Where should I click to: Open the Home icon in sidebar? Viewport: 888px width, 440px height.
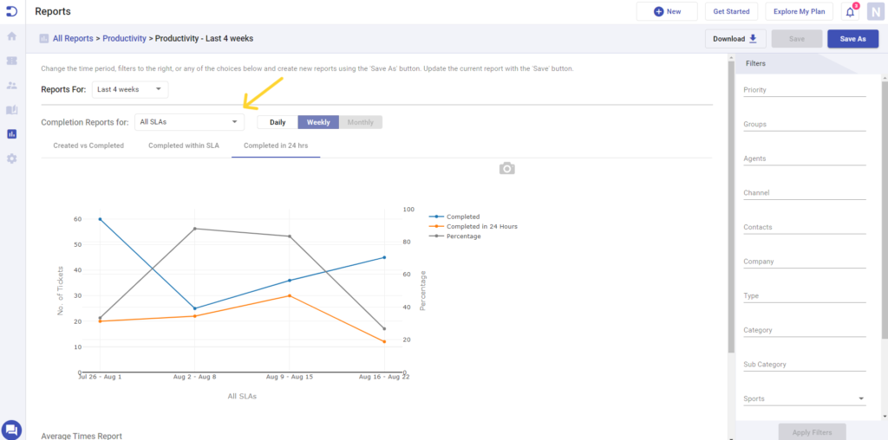[12, 36]
